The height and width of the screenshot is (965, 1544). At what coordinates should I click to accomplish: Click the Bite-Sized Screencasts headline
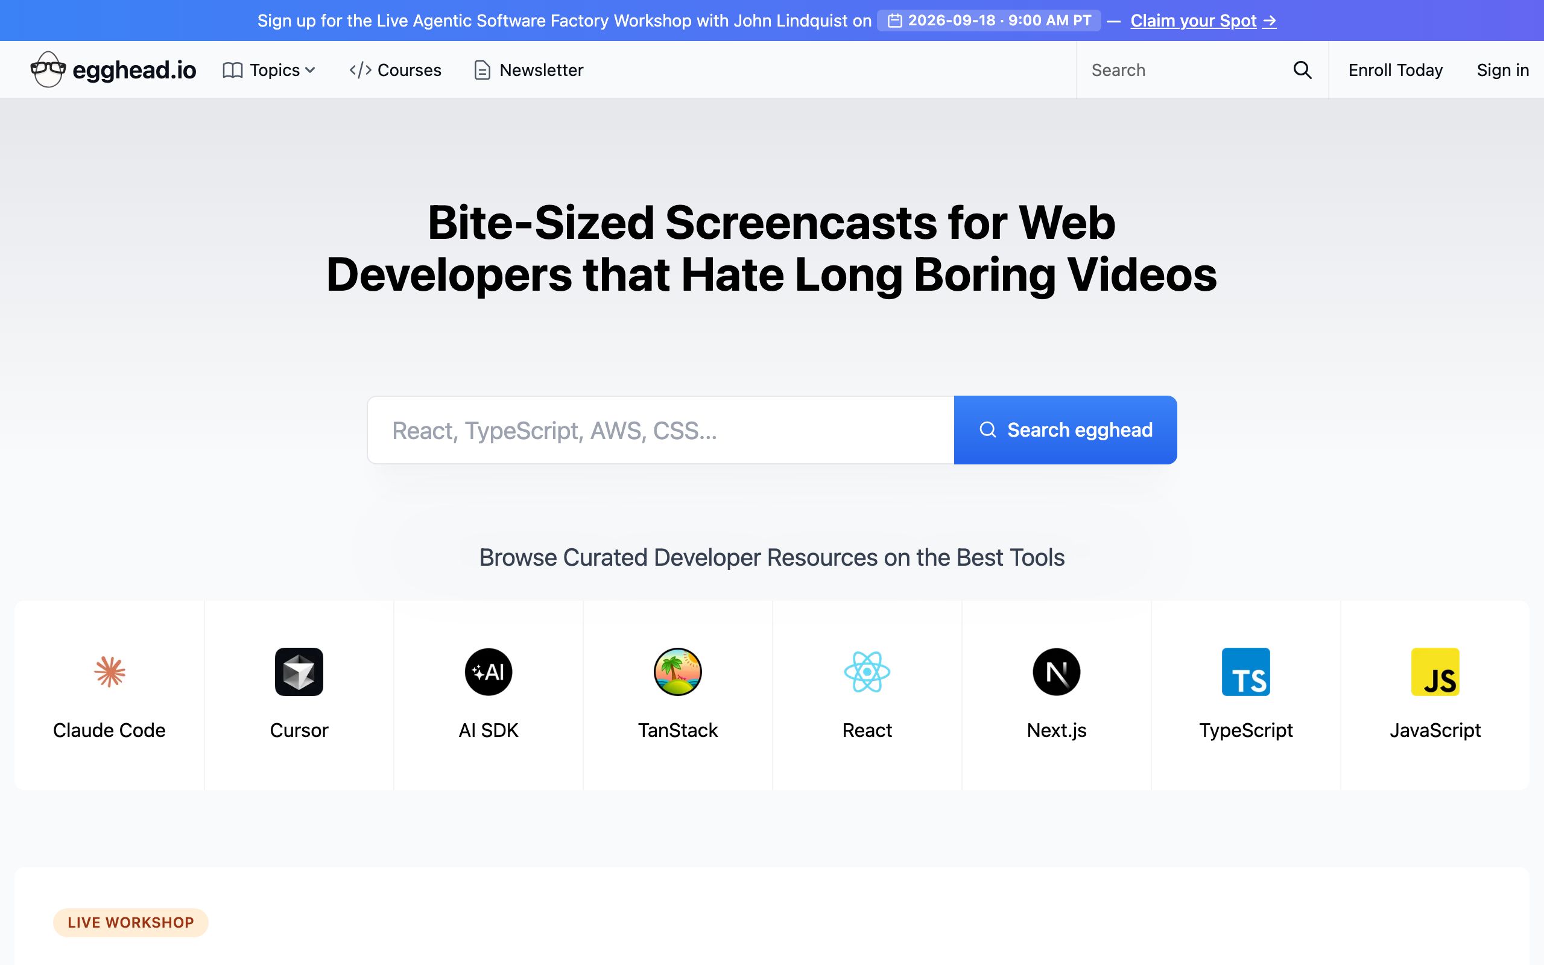click(771, 248)
